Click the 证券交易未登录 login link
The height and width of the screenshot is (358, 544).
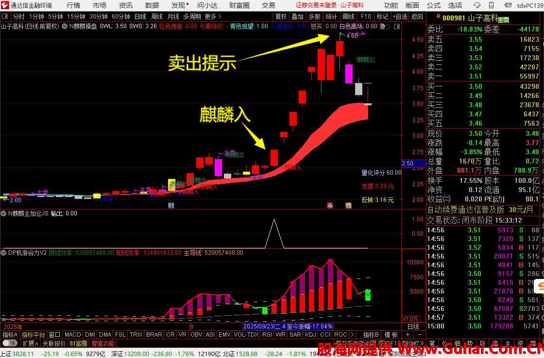coord(316,5)
